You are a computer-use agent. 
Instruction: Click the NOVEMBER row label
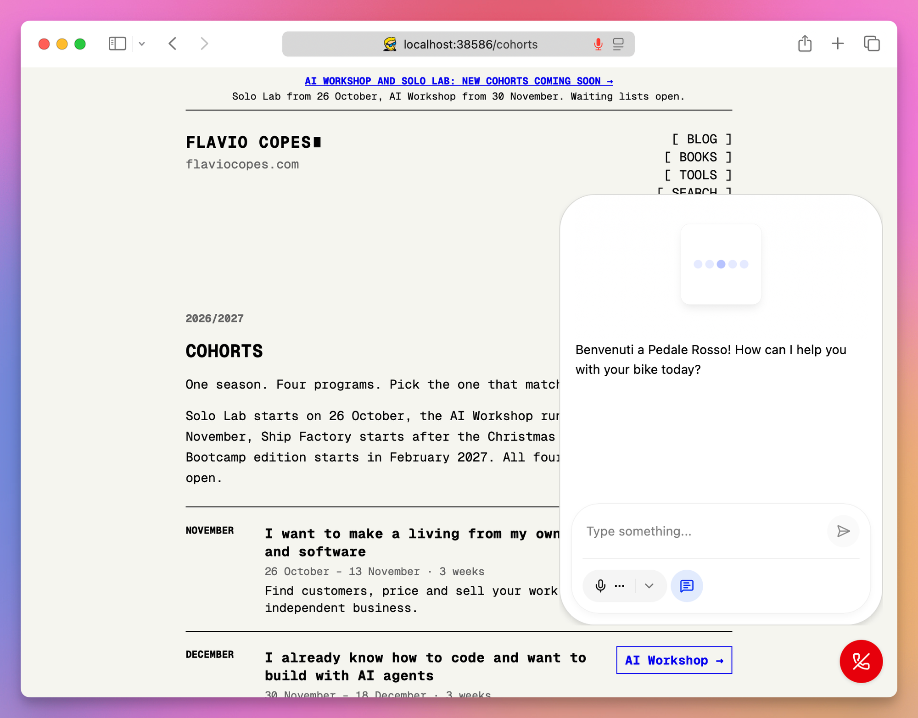210,530
